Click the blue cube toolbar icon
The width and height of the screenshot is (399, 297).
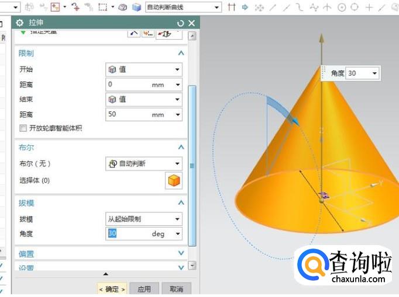tap(137, 8)
